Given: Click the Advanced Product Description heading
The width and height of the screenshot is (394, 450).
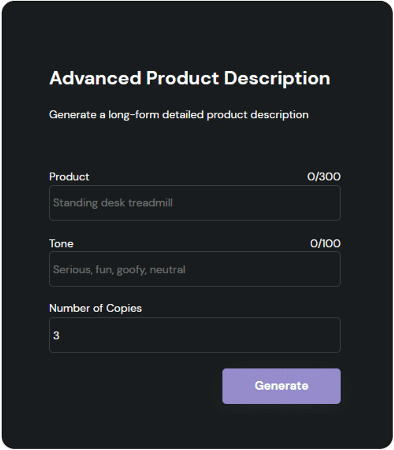Looking at the screenshot, I should 190,78.
